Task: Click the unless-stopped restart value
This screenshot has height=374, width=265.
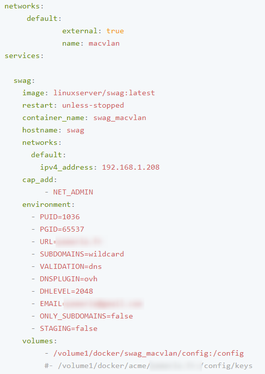Action: tap(93, 106)
